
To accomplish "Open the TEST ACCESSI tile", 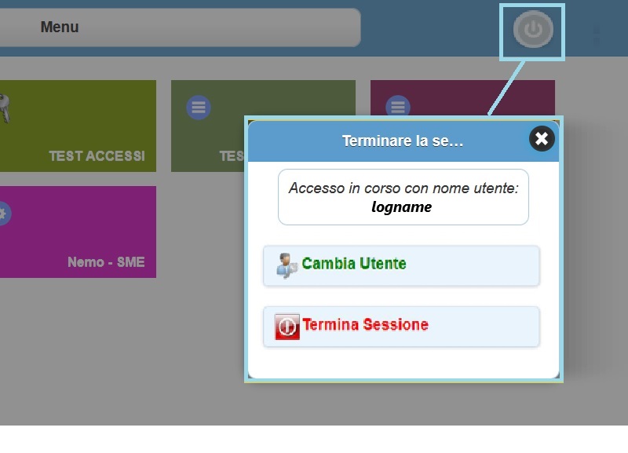I will point(78,126).
